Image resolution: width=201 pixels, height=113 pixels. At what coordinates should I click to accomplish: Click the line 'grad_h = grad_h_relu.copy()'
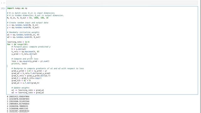[x=26, y=78]
